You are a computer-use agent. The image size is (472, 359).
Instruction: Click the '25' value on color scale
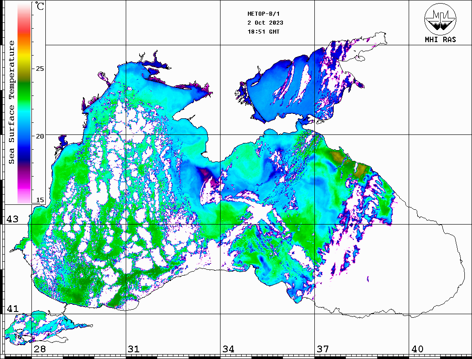click(40, 69)
